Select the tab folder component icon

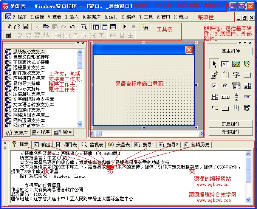[225, 108]
